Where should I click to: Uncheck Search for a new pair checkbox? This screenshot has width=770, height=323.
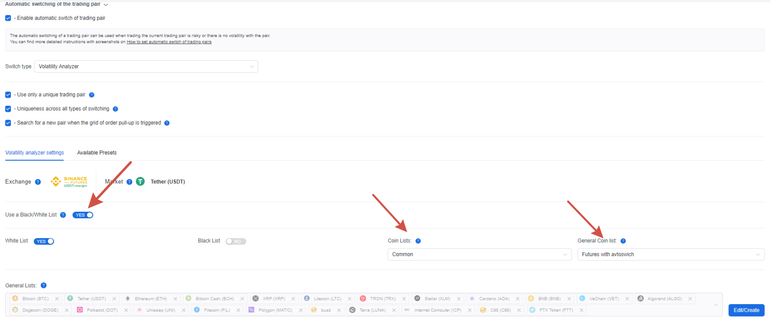point(8,123)
